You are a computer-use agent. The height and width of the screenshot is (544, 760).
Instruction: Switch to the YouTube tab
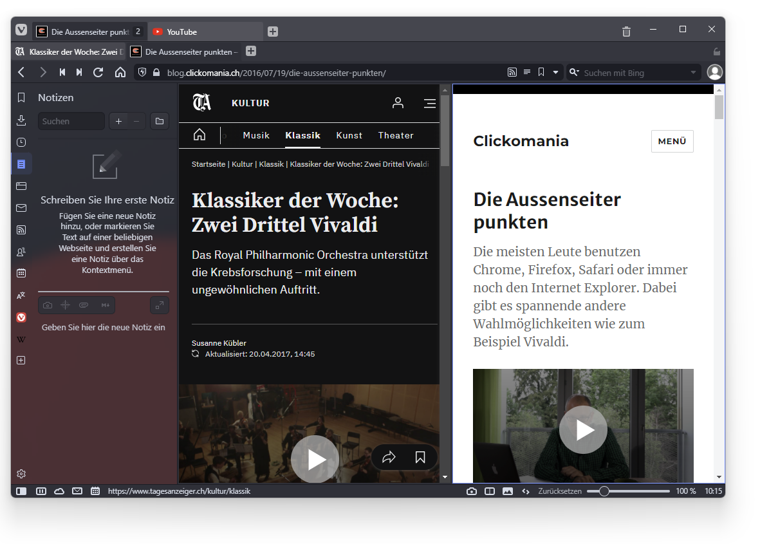pos(206,32)
